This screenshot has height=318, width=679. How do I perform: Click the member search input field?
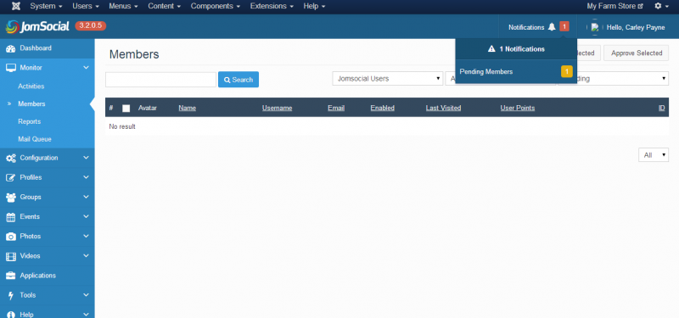[x=160, y=80]
